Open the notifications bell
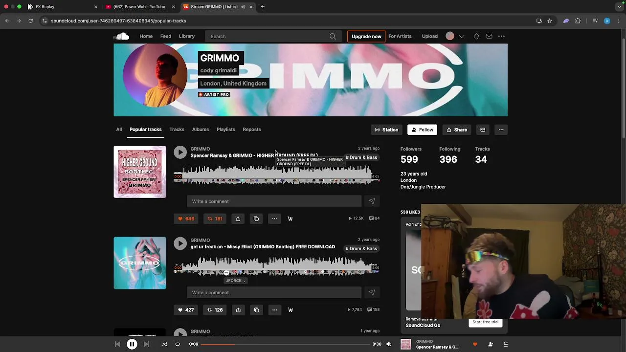Image resolution: width=626 pixels, height=352 pixels. [476, 36]
